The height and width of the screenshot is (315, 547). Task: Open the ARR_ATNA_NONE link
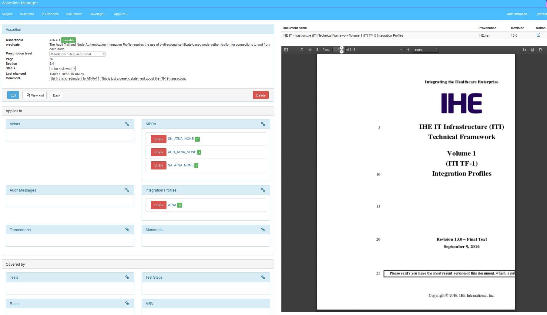182,152
